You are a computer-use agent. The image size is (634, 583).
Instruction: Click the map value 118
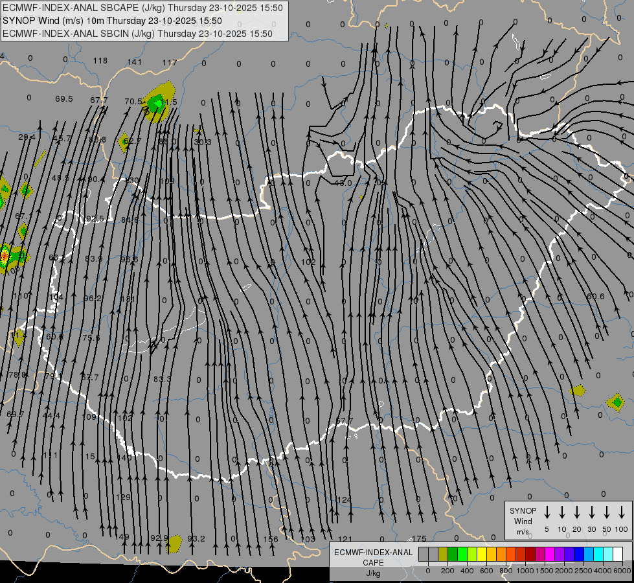pyautogui.click(x=100, y=61)
